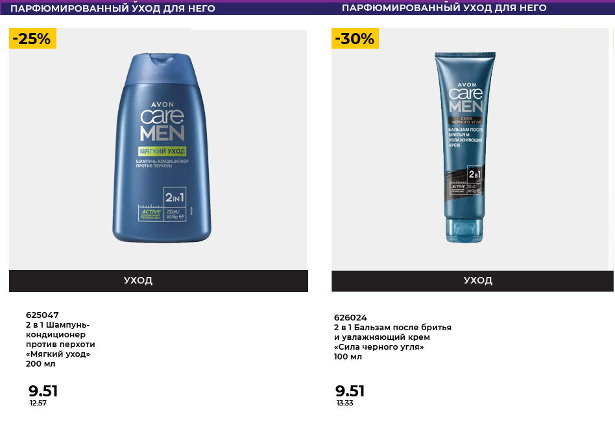The height and width of the screenshot is (423, 615).
Task: Click the left УХОД category bar
Action: [x=158, y=280]
